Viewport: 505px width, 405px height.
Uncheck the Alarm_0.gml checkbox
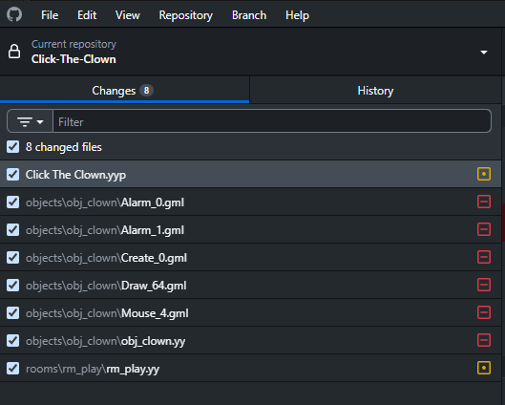[12, 202]
